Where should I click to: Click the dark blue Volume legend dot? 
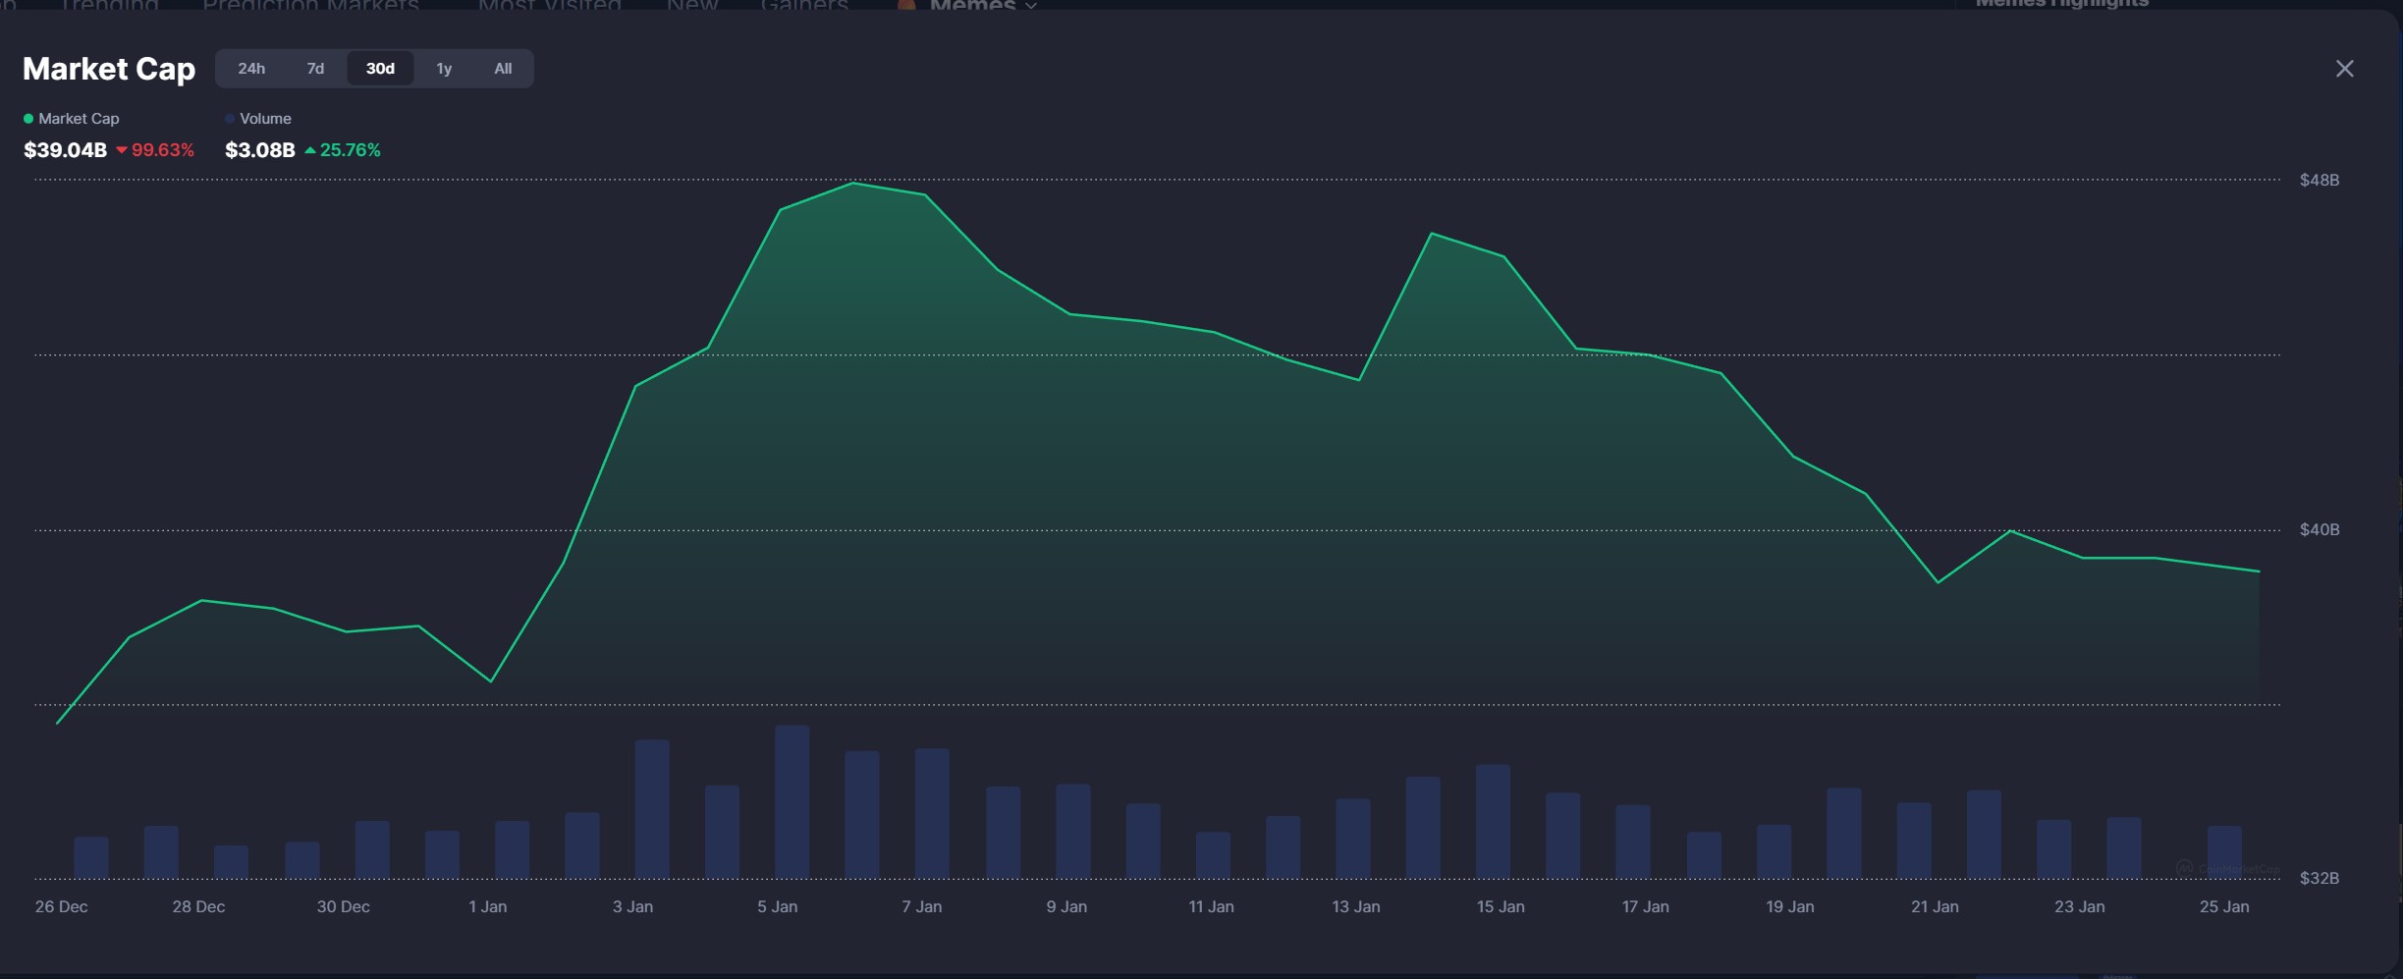[230, 119]
